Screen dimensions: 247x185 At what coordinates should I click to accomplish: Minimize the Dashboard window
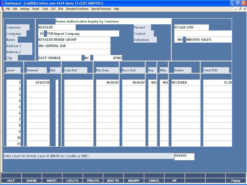coord(233,3)
